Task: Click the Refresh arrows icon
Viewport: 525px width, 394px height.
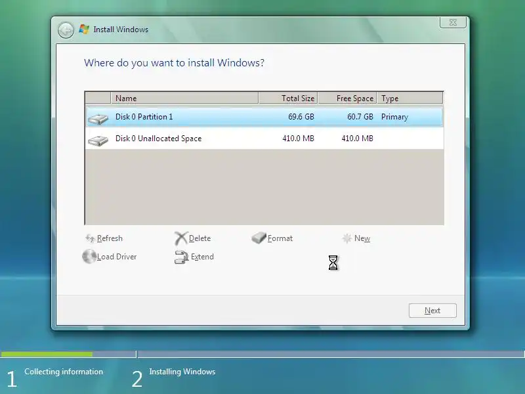Action: tap(90, 238)
